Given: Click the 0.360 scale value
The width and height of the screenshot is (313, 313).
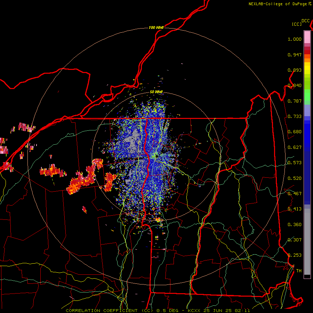Looking at the screenshot, I should pos(295,225).
